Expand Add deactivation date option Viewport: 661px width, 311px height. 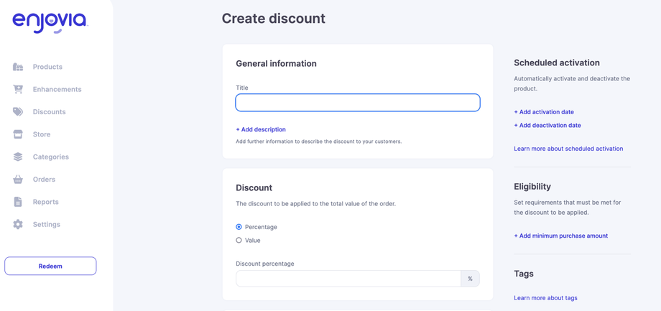[x=547, y=125]
